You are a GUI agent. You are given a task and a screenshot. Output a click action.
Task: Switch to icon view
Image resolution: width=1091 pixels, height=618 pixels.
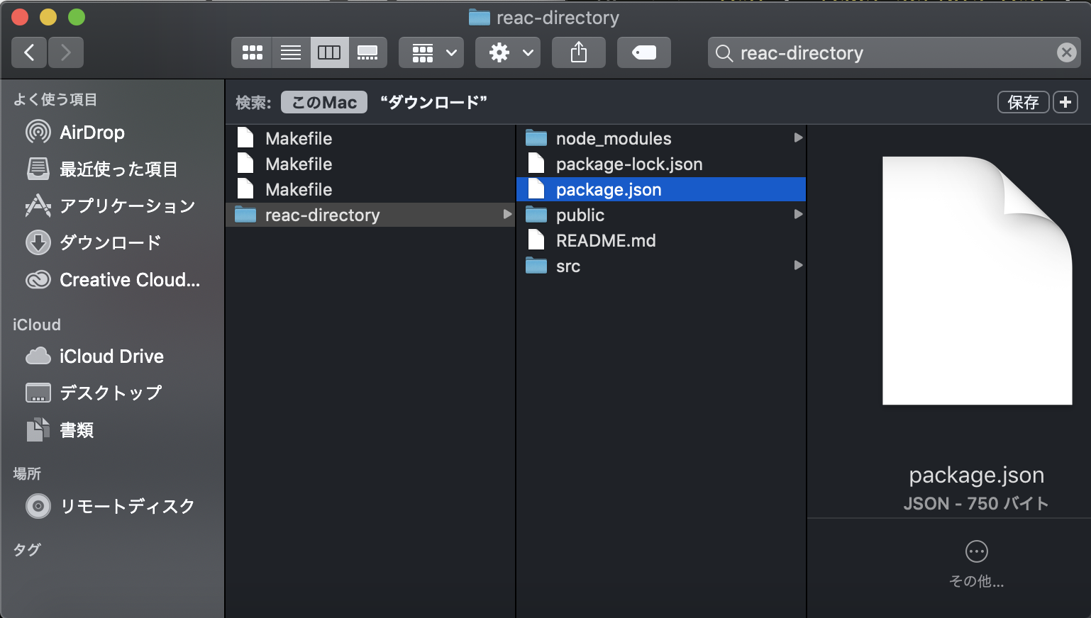(x=252, y=52)
